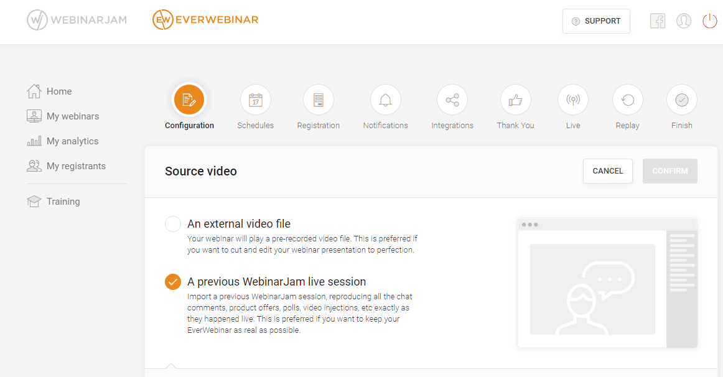Click 'A previous WebinarJam live session' heading
This screenshot has width=723, height=377.
click(277, 282)
